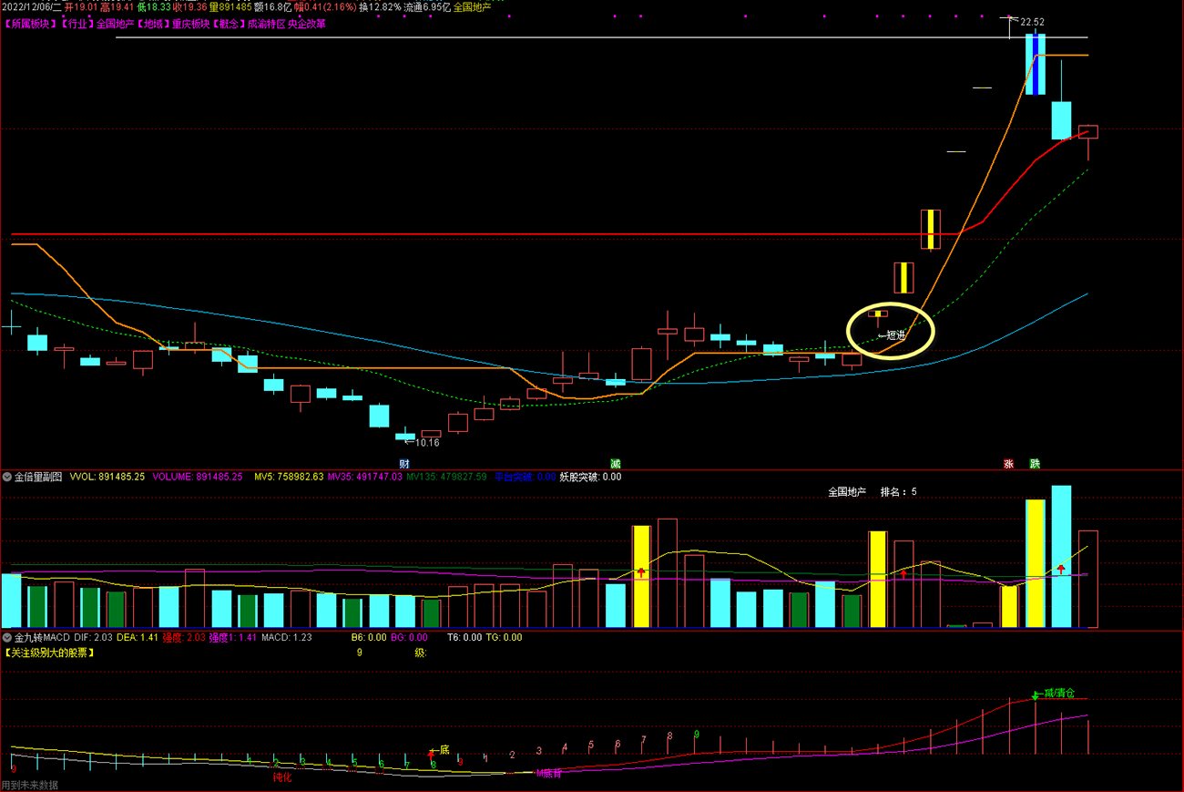The height and width of the screenshot is (792, 1184).
Task: Expand the 金九转MACD indicator panel arrow
Action: 7,638
